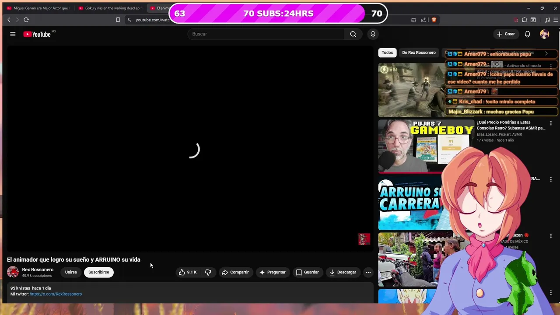560x315 pixels.
Task: Click the loading video player area
Action: (x=190, y=149)
